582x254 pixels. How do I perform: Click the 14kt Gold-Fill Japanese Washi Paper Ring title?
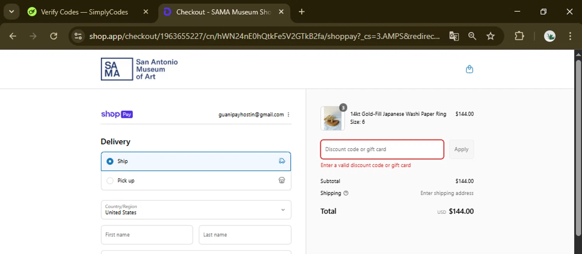[x=398, y=114]
